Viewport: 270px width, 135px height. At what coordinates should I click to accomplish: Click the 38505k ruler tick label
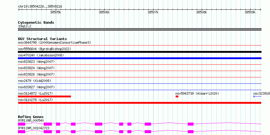56,12
